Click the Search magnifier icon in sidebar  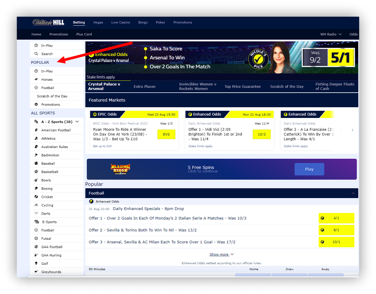(36, 54)
